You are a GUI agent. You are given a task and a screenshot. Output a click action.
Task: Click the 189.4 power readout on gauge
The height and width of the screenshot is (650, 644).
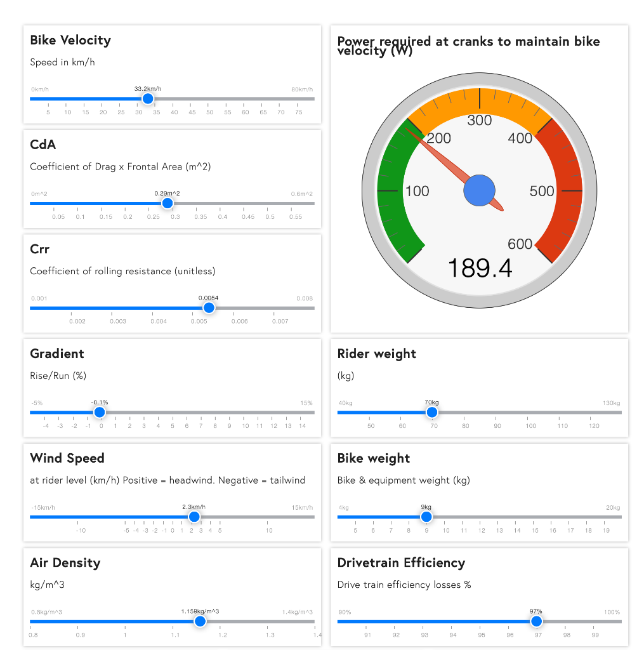tap(480, 269)
